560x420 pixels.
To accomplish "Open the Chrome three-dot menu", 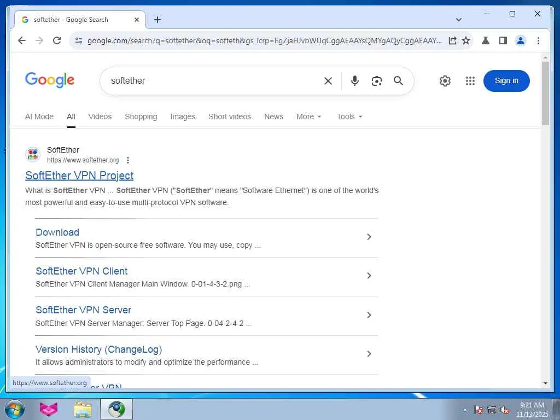I will (x=538, y=40).
